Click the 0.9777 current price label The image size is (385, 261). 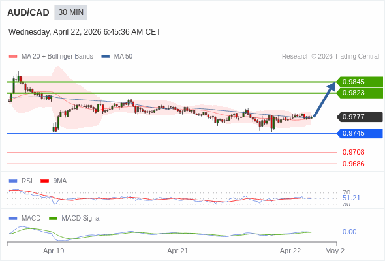pos(360,117)
